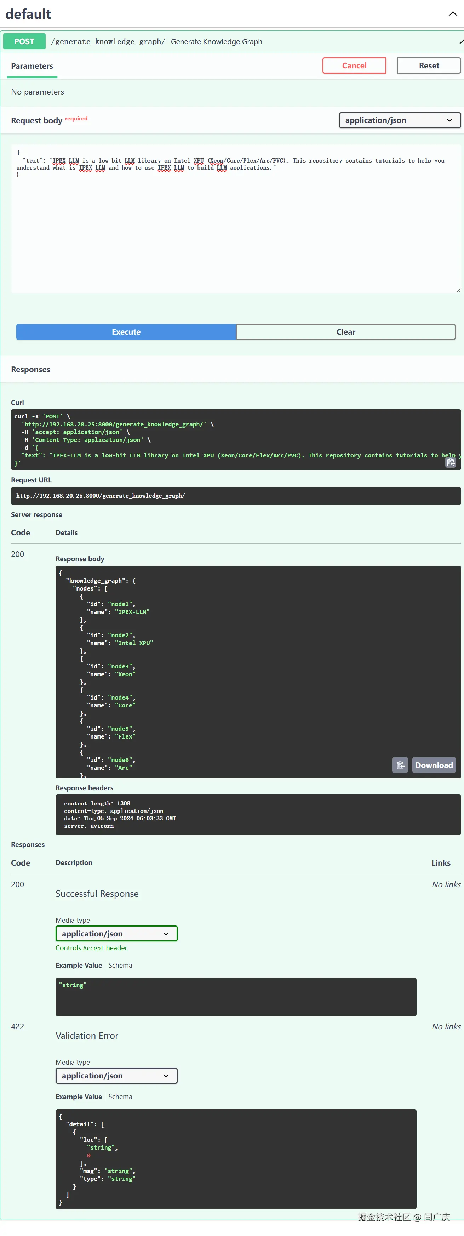Open the 422 Validation Error media type dropdown

pos(116,1075)
